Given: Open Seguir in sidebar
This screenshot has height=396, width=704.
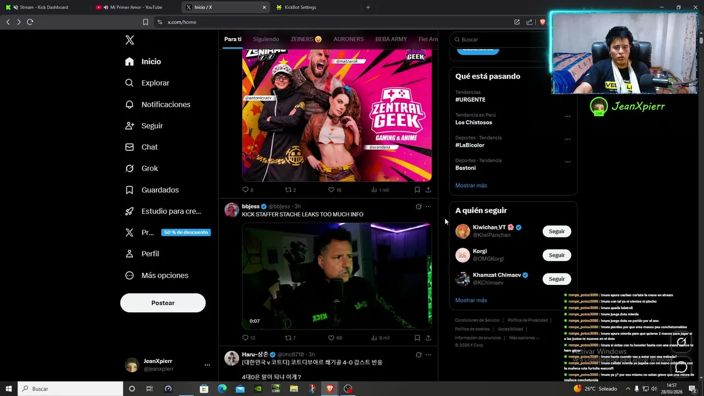Looking at the screenshot, I should [144, 126].
